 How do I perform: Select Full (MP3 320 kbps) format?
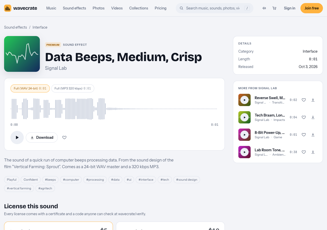[73, 88]
